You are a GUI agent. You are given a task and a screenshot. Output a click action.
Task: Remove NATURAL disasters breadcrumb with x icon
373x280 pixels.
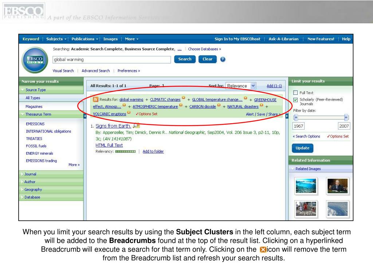(x=262, y=105)
